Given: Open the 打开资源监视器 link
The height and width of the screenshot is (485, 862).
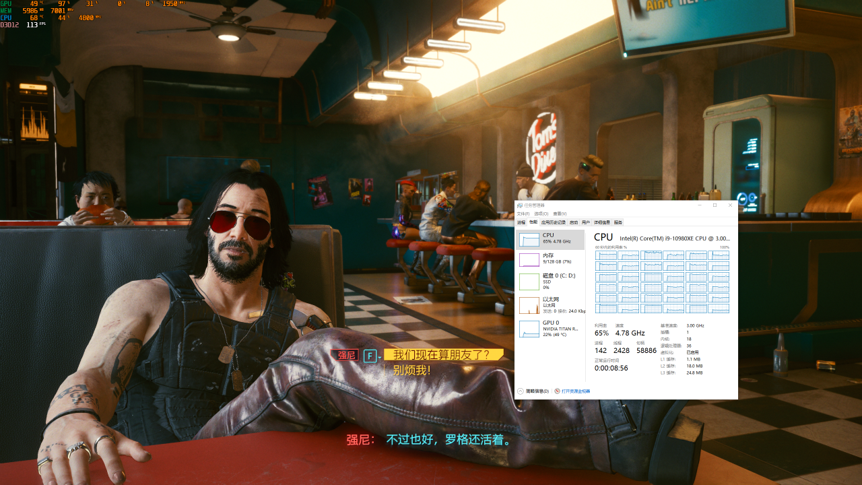Looking at the screenshot, I should click(576, 391).
